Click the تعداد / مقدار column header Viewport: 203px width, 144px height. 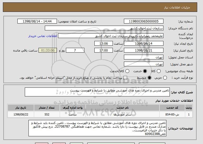[47, 108]
